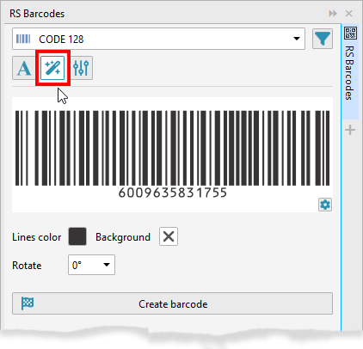
Task: Click the Create barcode button
Action: tap(172, 303)
